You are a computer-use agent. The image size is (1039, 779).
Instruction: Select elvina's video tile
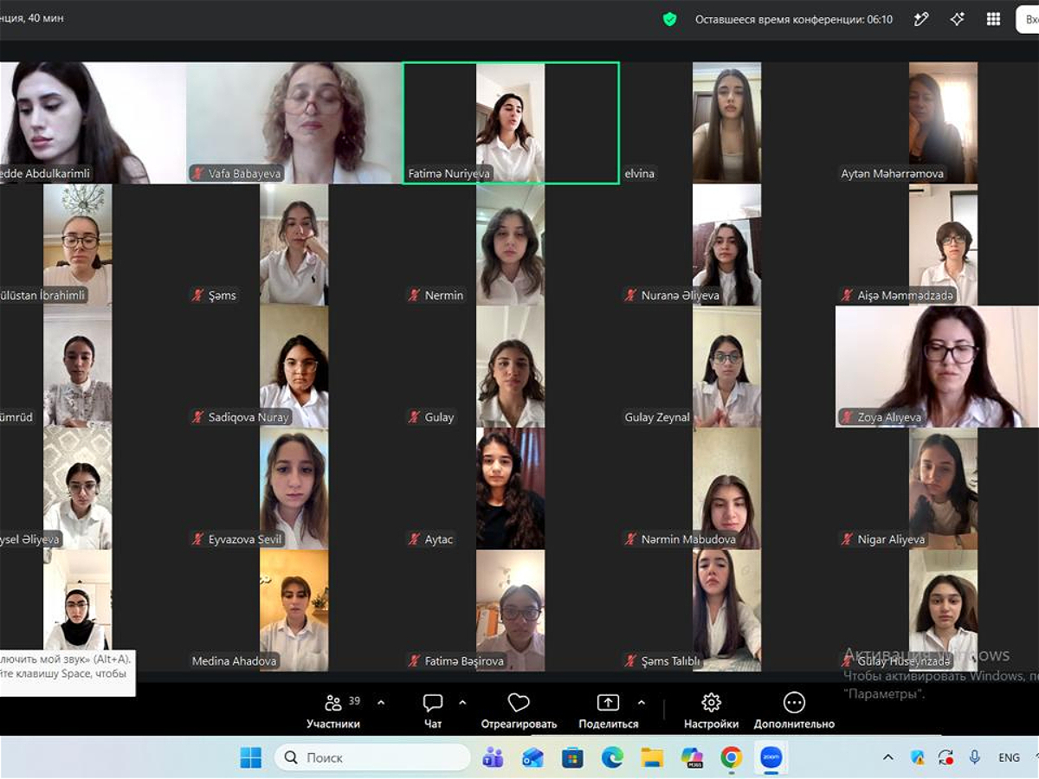[727, 122]
